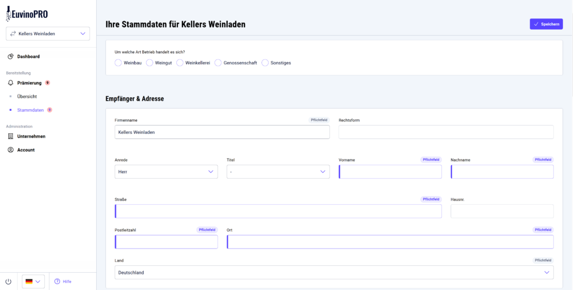Click into the Vorname input field

[x=390, y=171]
